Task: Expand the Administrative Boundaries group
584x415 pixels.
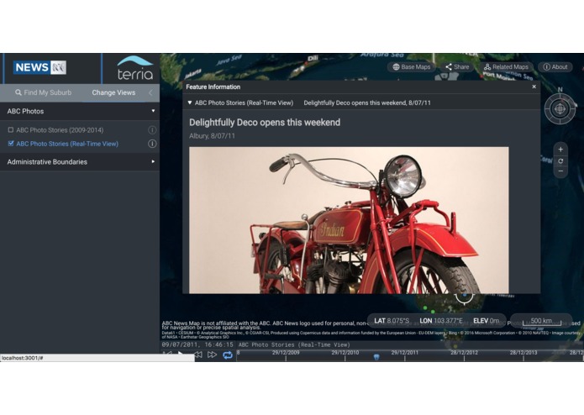Action: [x=79, y=162]
